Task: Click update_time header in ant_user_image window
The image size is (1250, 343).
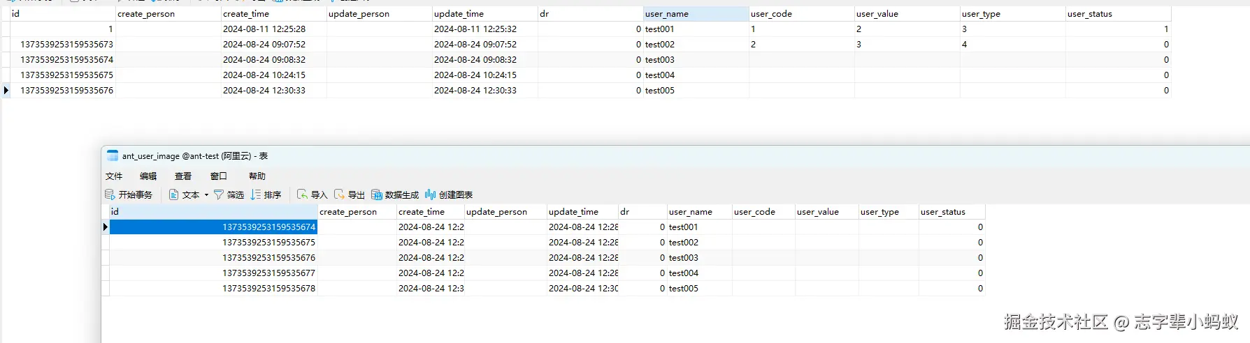Action: pos(582,212)
